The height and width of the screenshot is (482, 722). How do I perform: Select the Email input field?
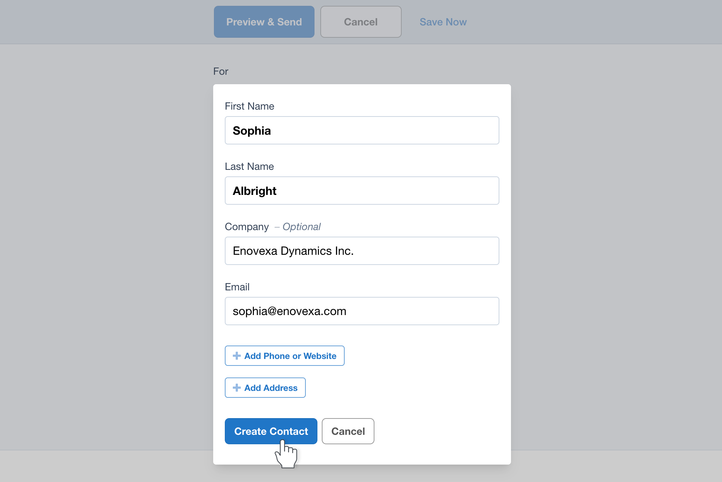(361, 311)
